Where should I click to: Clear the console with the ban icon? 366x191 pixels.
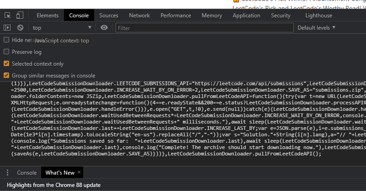(x=20, y=28)
